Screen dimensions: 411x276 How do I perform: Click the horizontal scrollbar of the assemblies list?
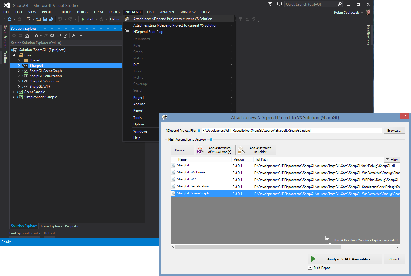[x=258, y=247]
